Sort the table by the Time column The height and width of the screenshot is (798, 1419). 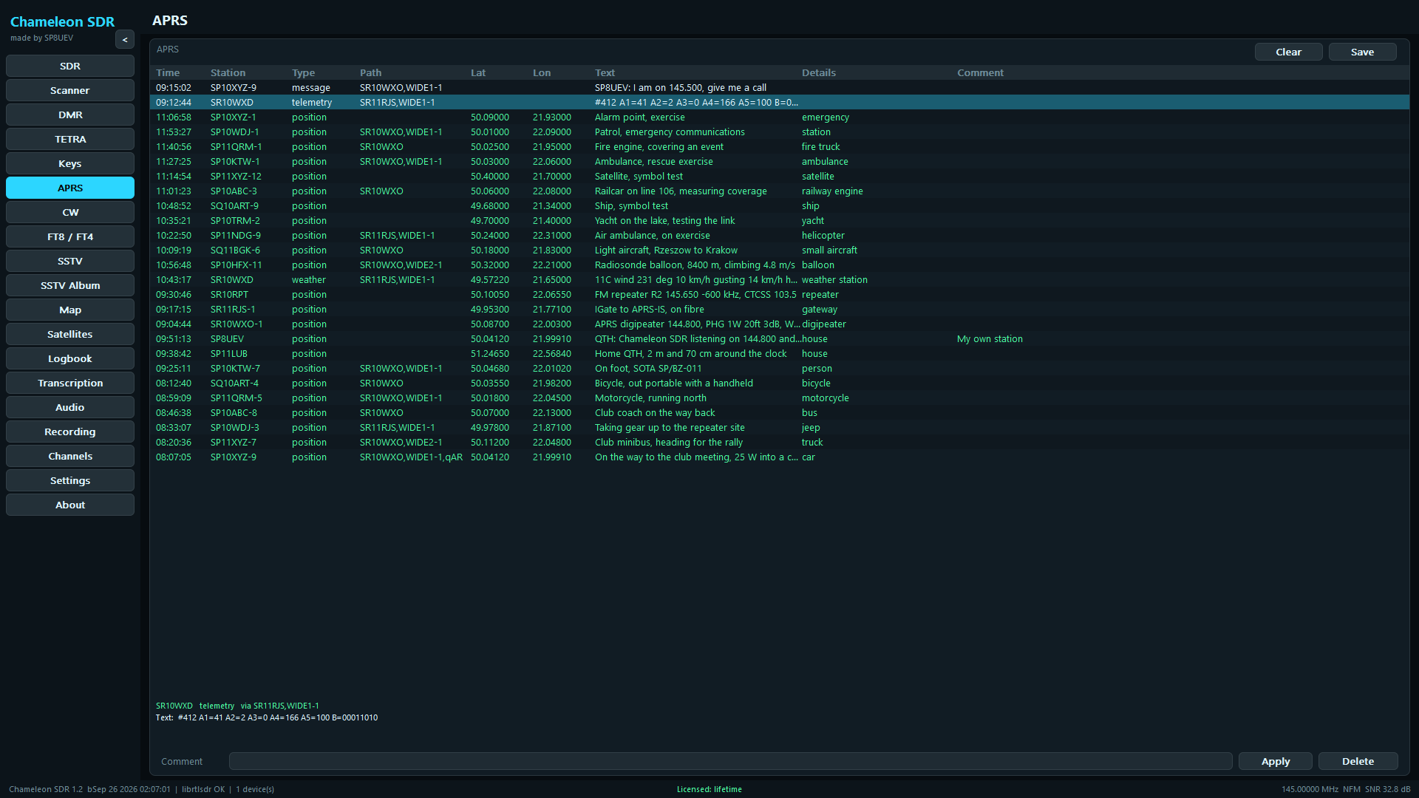[x=168, y=72]
